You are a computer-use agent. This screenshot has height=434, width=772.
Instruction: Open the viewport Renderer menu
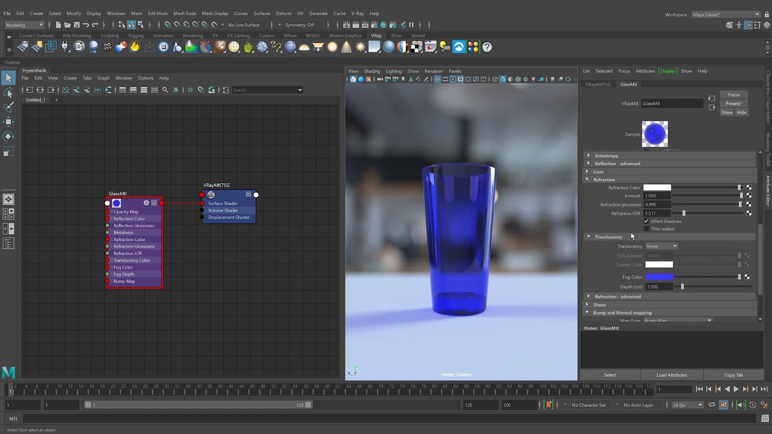coord(433,71)
